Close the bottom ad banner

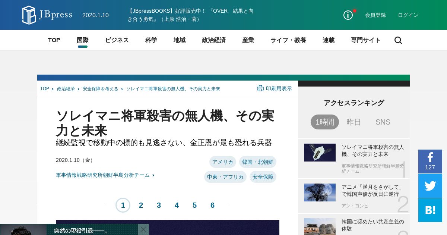coord(143,229)
